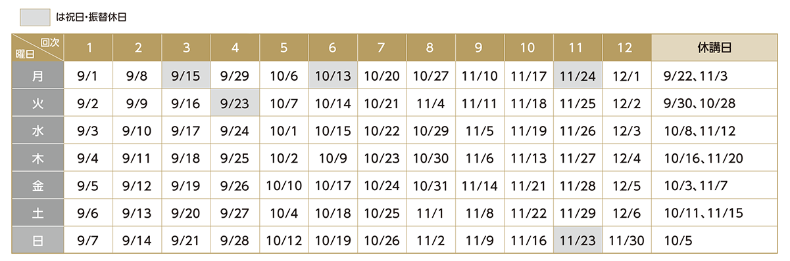
Task: Click the 11/30 Sunday date cell
Action: [626, 241]
